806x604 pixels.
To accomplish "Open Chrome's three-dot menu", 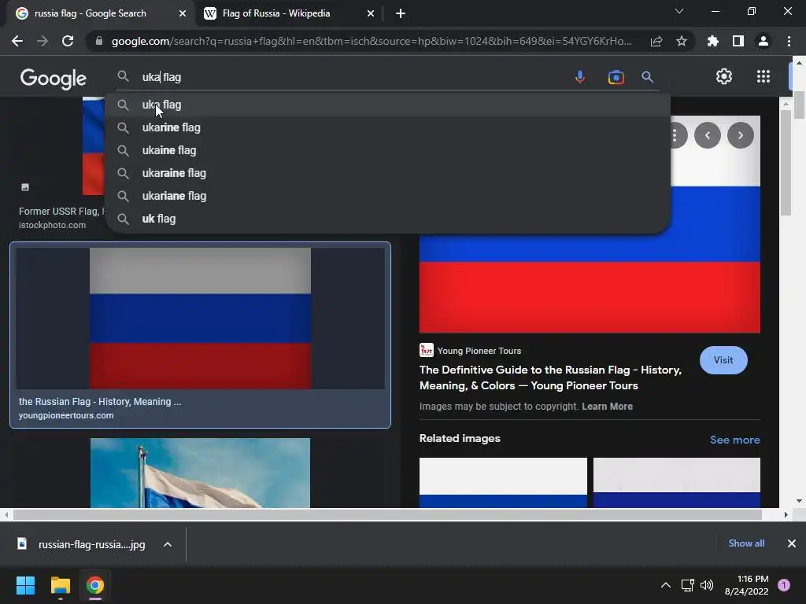I will coord(789,41).
